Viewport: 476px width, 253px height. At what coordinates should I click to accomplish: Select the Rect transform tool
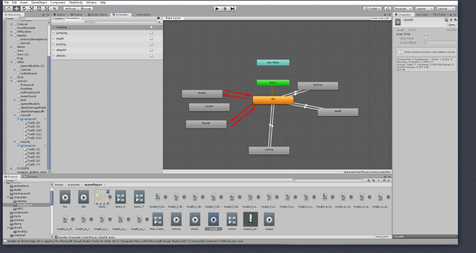coord(39,8)
